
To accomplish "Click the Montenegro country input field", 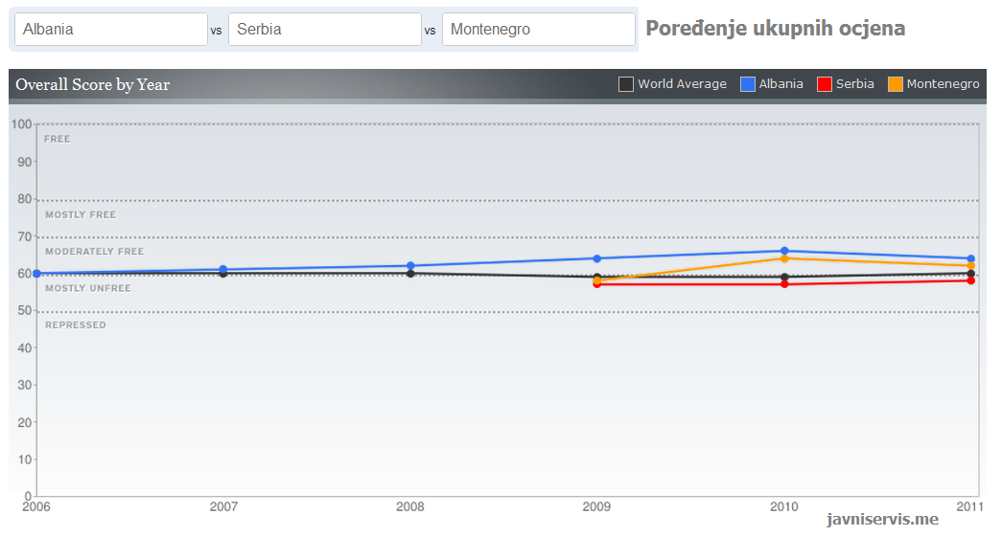I will [538, 30].
